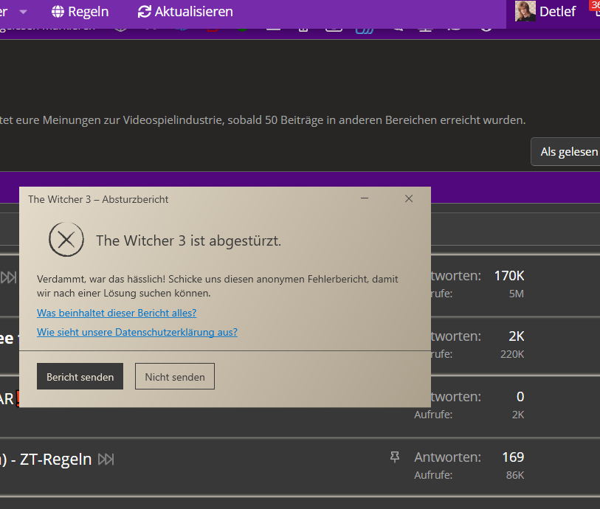The height and width of the screenshot is (509, 600).
Task: Click the crossed-circle error icon in dialog
Action: (x=66, y=240)
